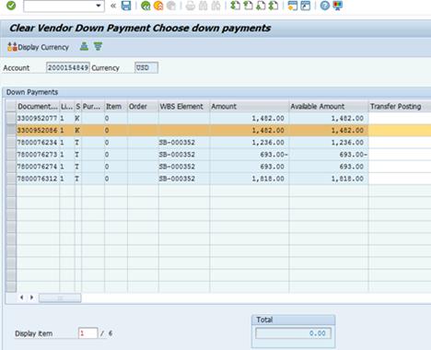The image size is (431, 350).
Task: Click the Print icon
Action: pyautogui.click(x=191, y=6)
